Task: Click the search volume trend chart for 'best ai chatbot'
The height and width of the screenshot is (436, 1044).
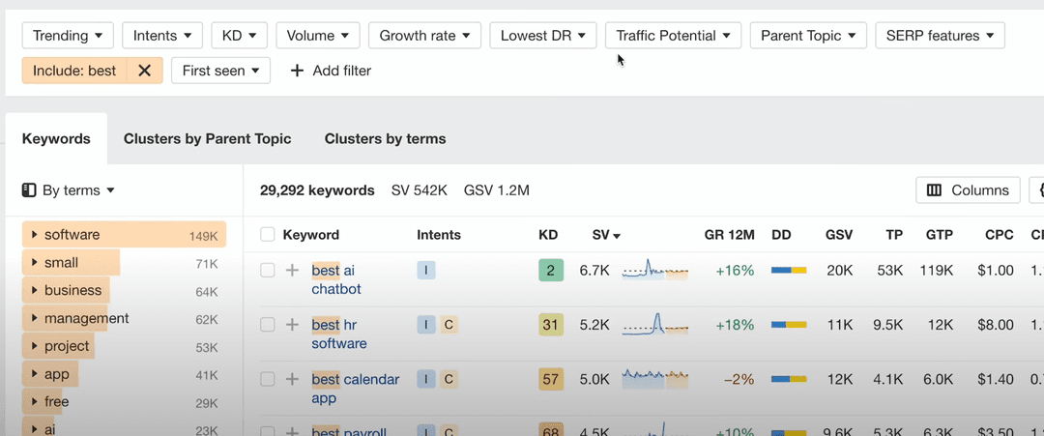Action: (x=654, y=271)
